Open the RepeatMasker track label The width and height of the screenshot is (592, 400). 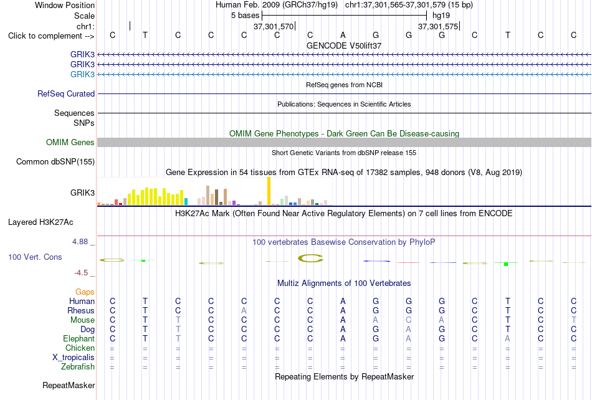click(69, 385)
